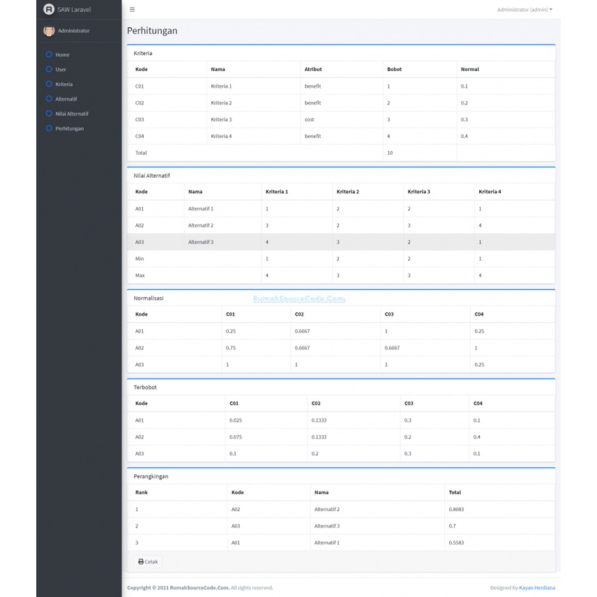Click the circle icon beside Kriteria
Viewport: 597px width, 597px height.
point(49,84)
